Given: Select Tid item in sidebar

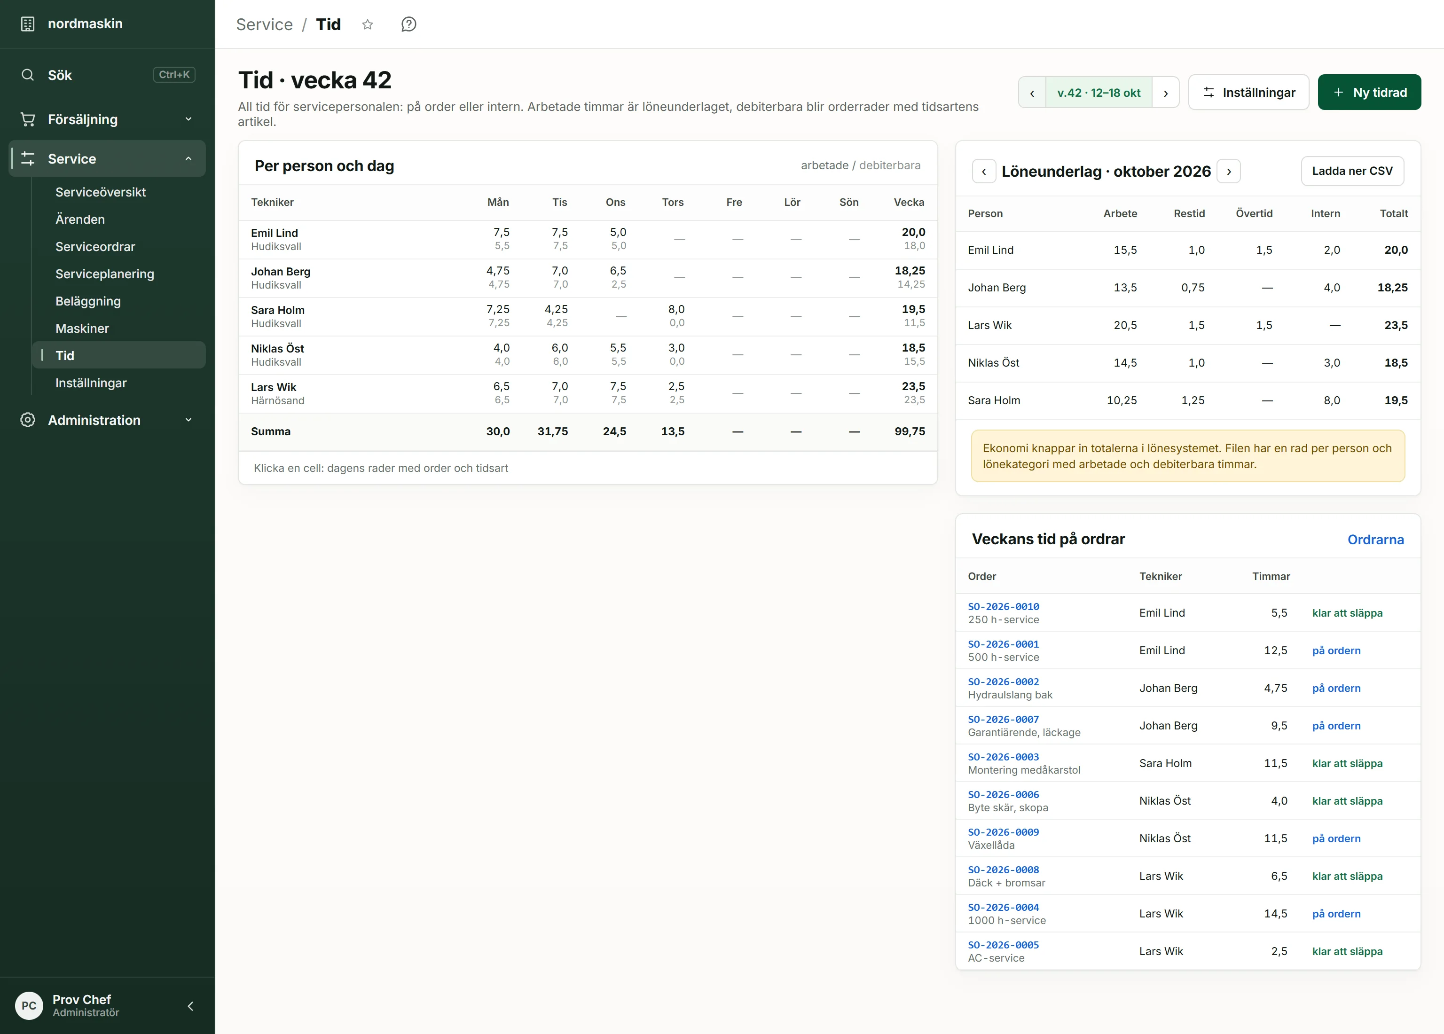Looking at the screenshot, I should (118, 355).
